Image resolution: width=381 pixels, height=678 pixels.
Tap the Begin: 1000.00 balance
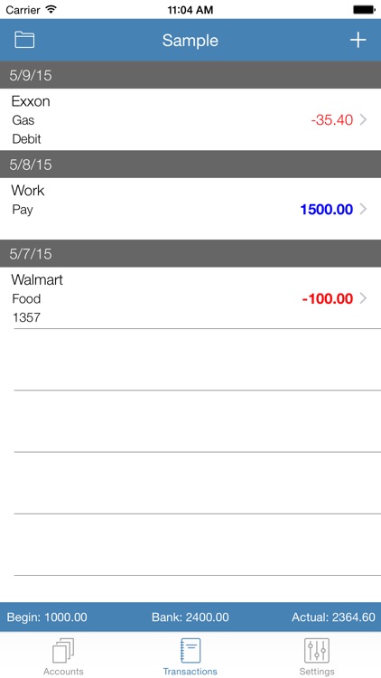click(x=47, y=617)
